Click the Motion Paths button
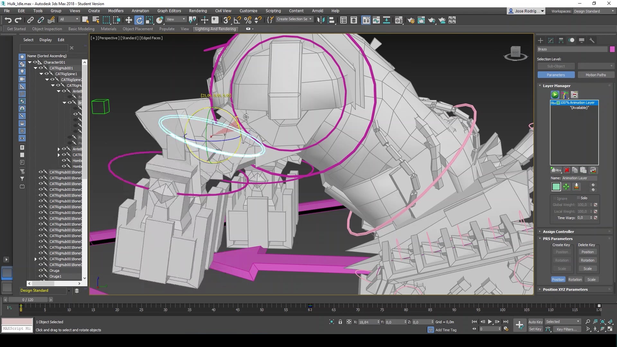The height and width of the screenshot is (347, 617). [596, 75]
